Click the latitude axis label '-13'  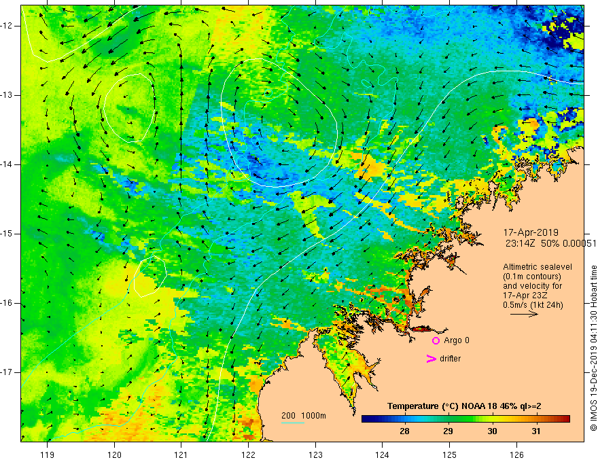coord(7,95)
